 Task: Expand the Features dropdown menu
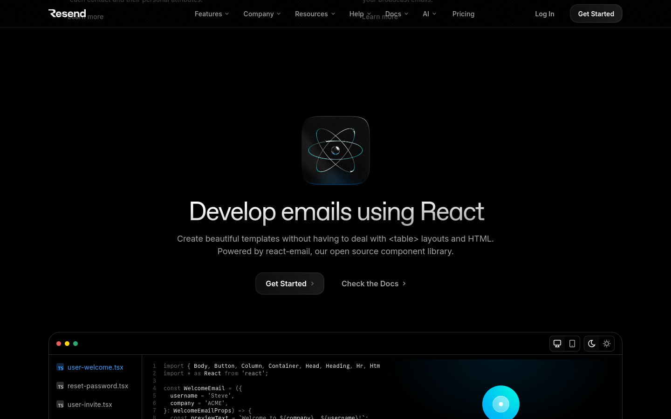(212, 14)
